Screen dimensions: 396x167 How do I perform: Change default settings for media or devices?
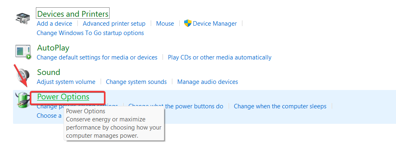tap(97, 57)
